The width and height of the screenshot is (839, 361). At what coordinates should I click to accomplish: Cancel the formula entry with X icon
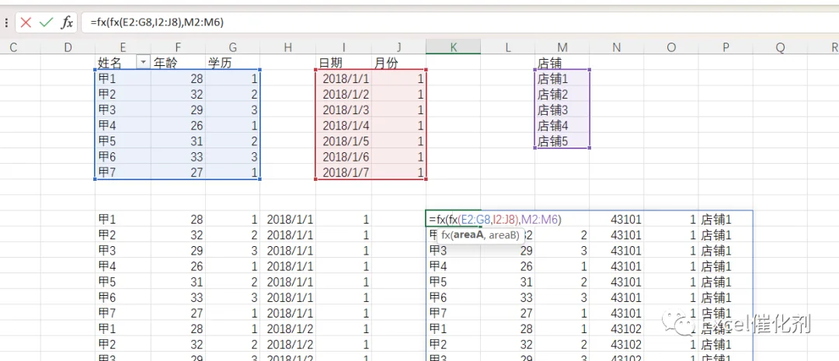(26, 22)
